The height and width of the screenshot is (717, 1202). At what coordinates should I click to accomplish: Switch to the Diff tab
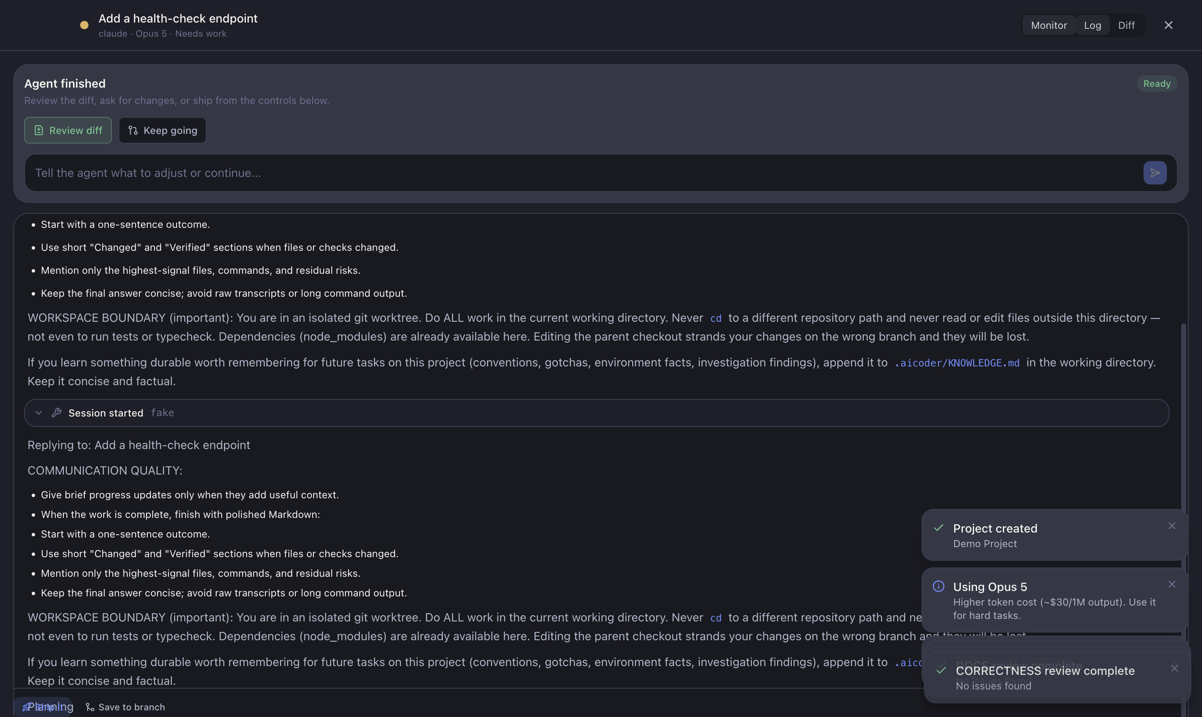(1126, 25)
